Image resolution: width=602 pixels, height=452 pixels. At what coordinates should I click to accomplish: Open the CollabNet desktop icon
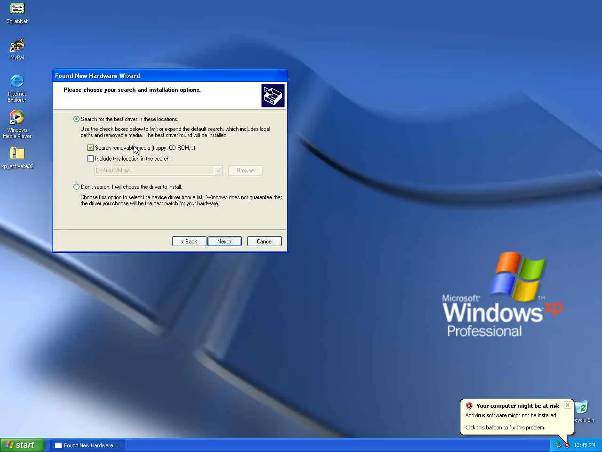[x=17, y=13]
